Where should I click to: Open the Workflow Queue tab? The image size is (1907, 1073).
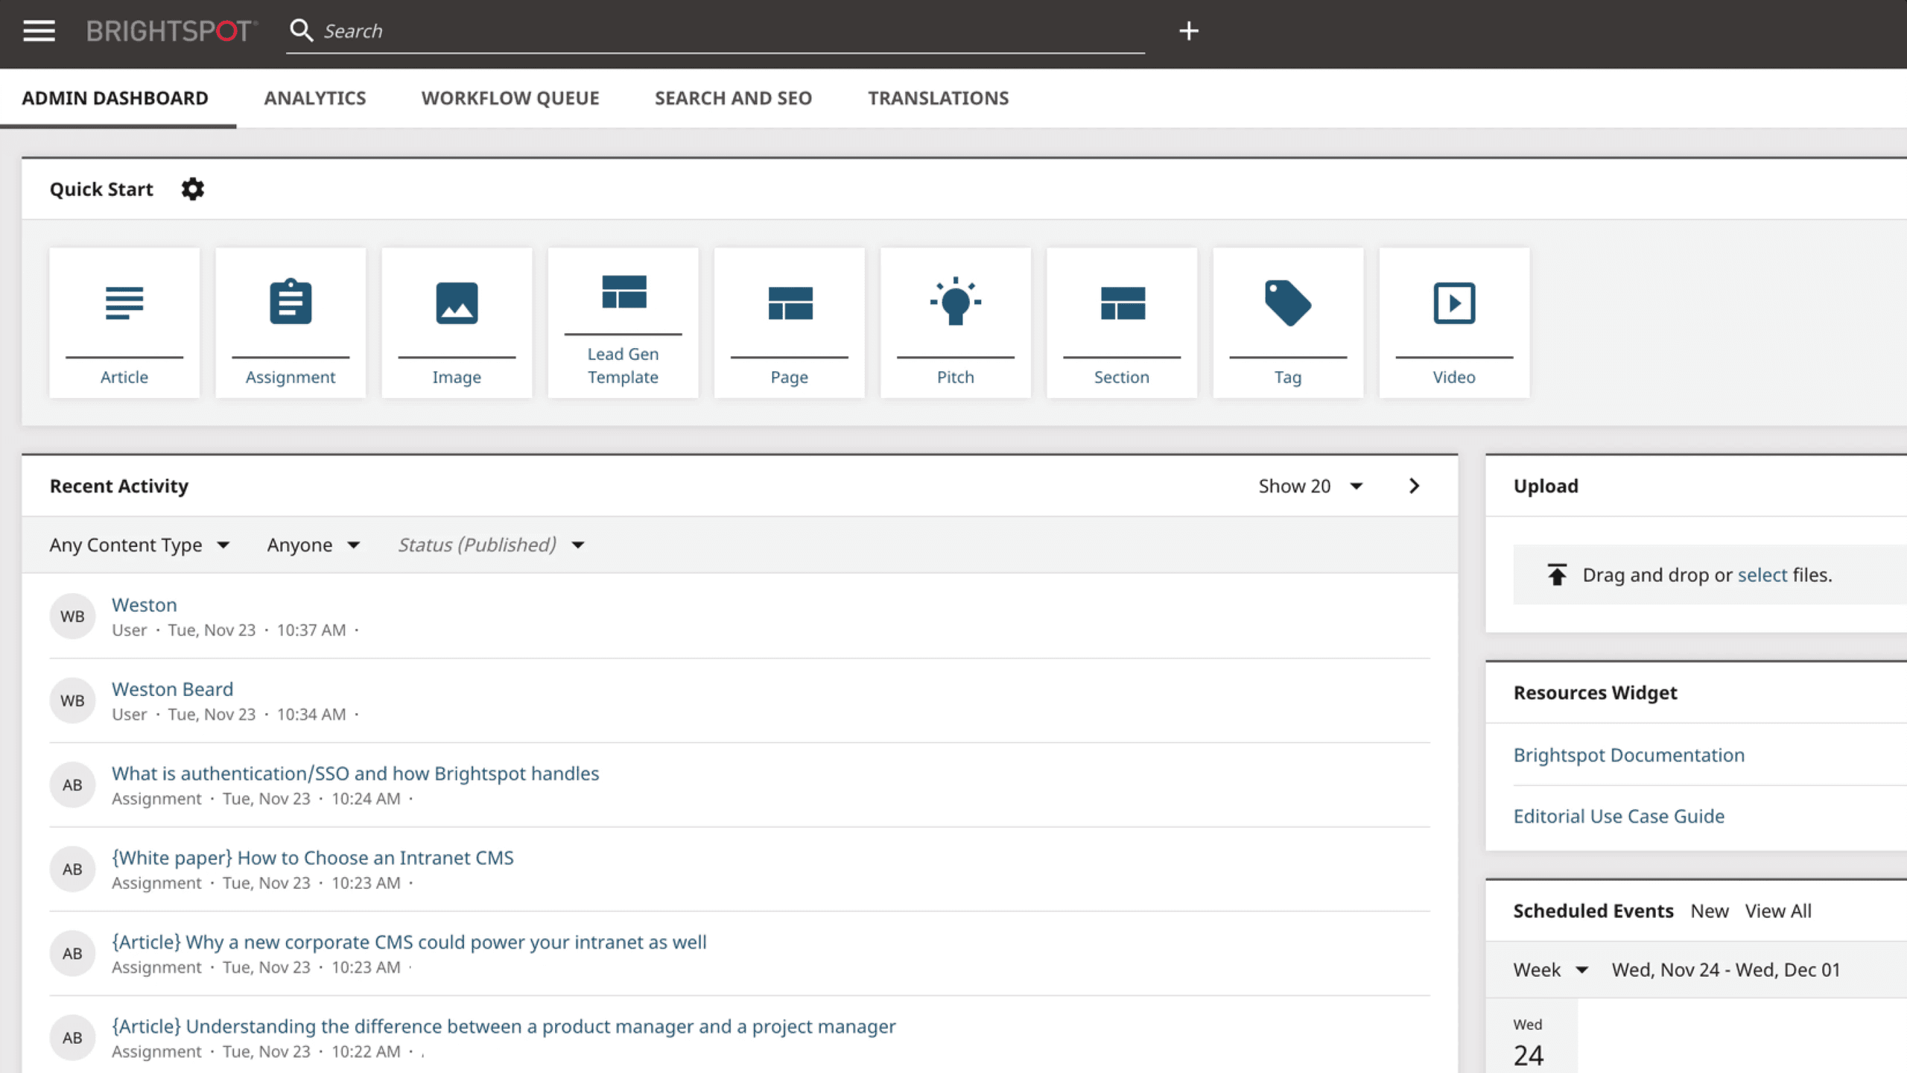point(510,98)
